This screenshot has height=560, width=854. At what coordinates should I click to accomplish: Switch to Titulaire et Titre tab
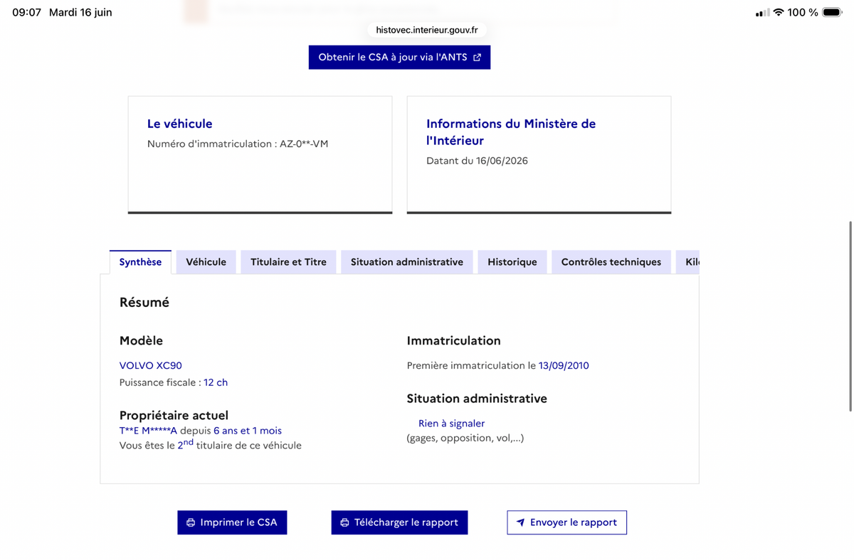(288, 262)
